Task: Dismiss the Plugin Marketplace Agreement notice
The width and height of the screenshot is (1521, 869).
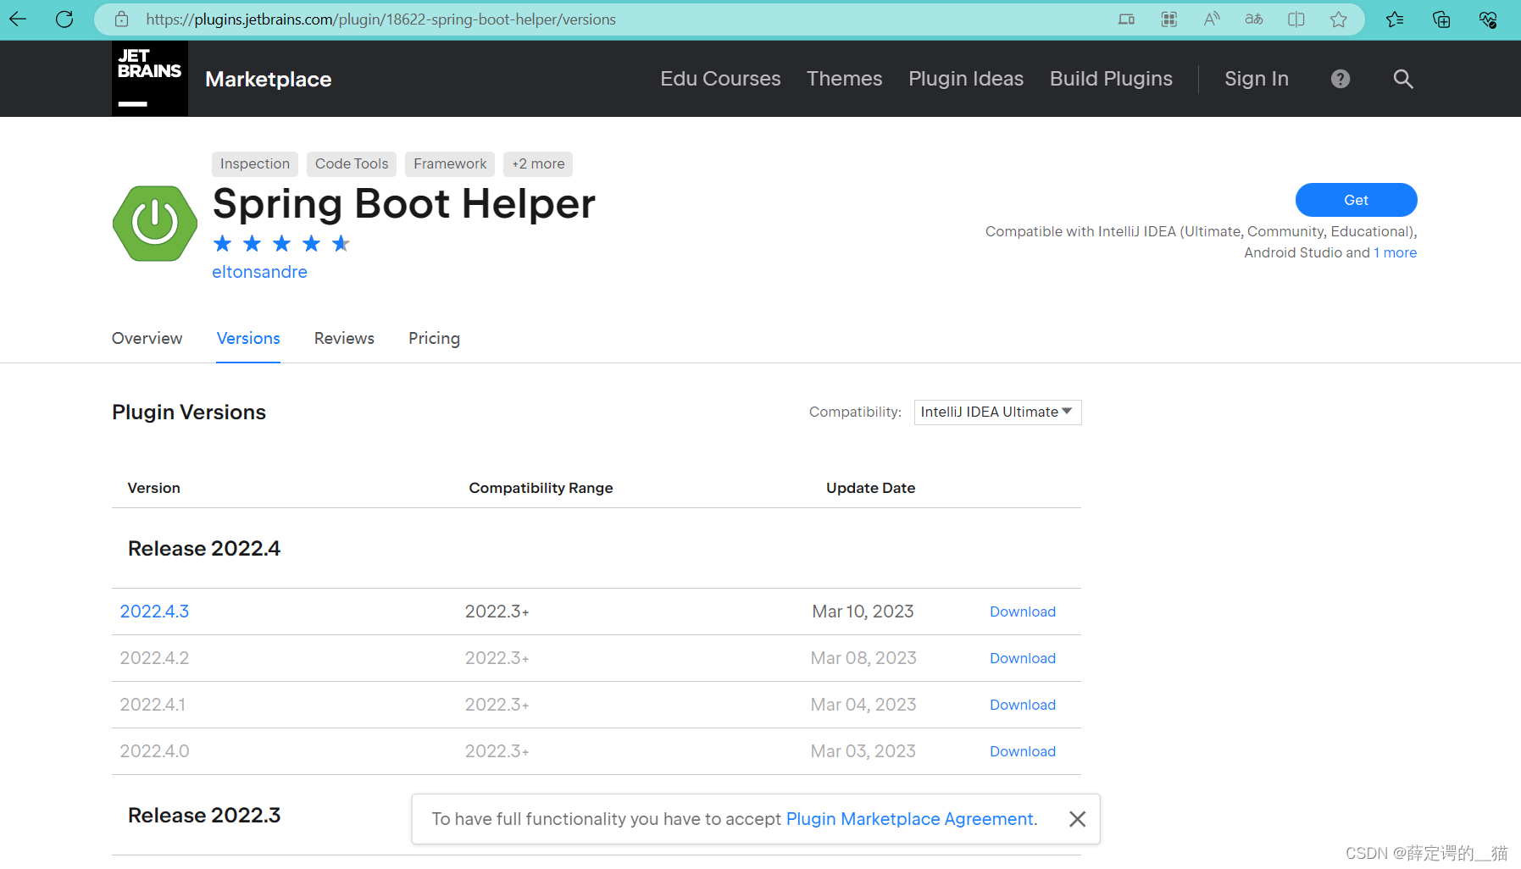Action: tap(1077, 818)
